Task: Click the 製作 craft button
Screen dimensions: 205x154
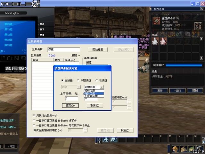Action: click(x=160, y=90)
